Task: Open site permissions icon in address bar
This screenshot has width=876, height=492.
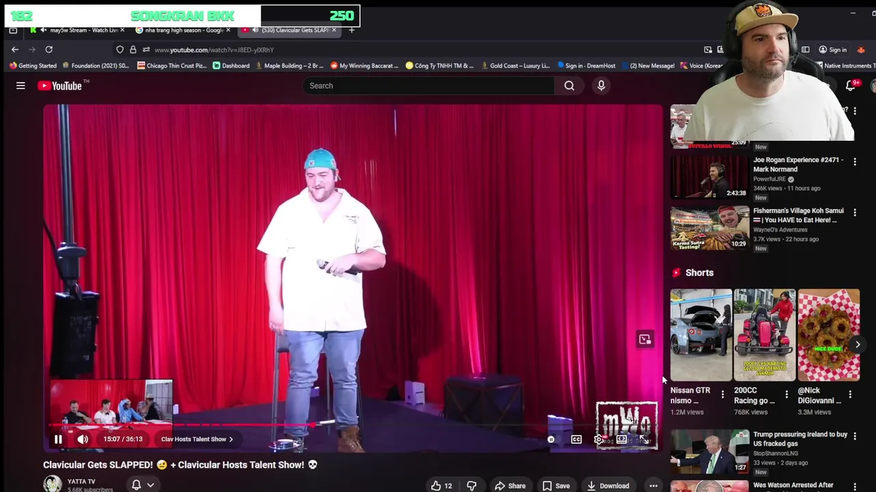Action: click(146, 49)
